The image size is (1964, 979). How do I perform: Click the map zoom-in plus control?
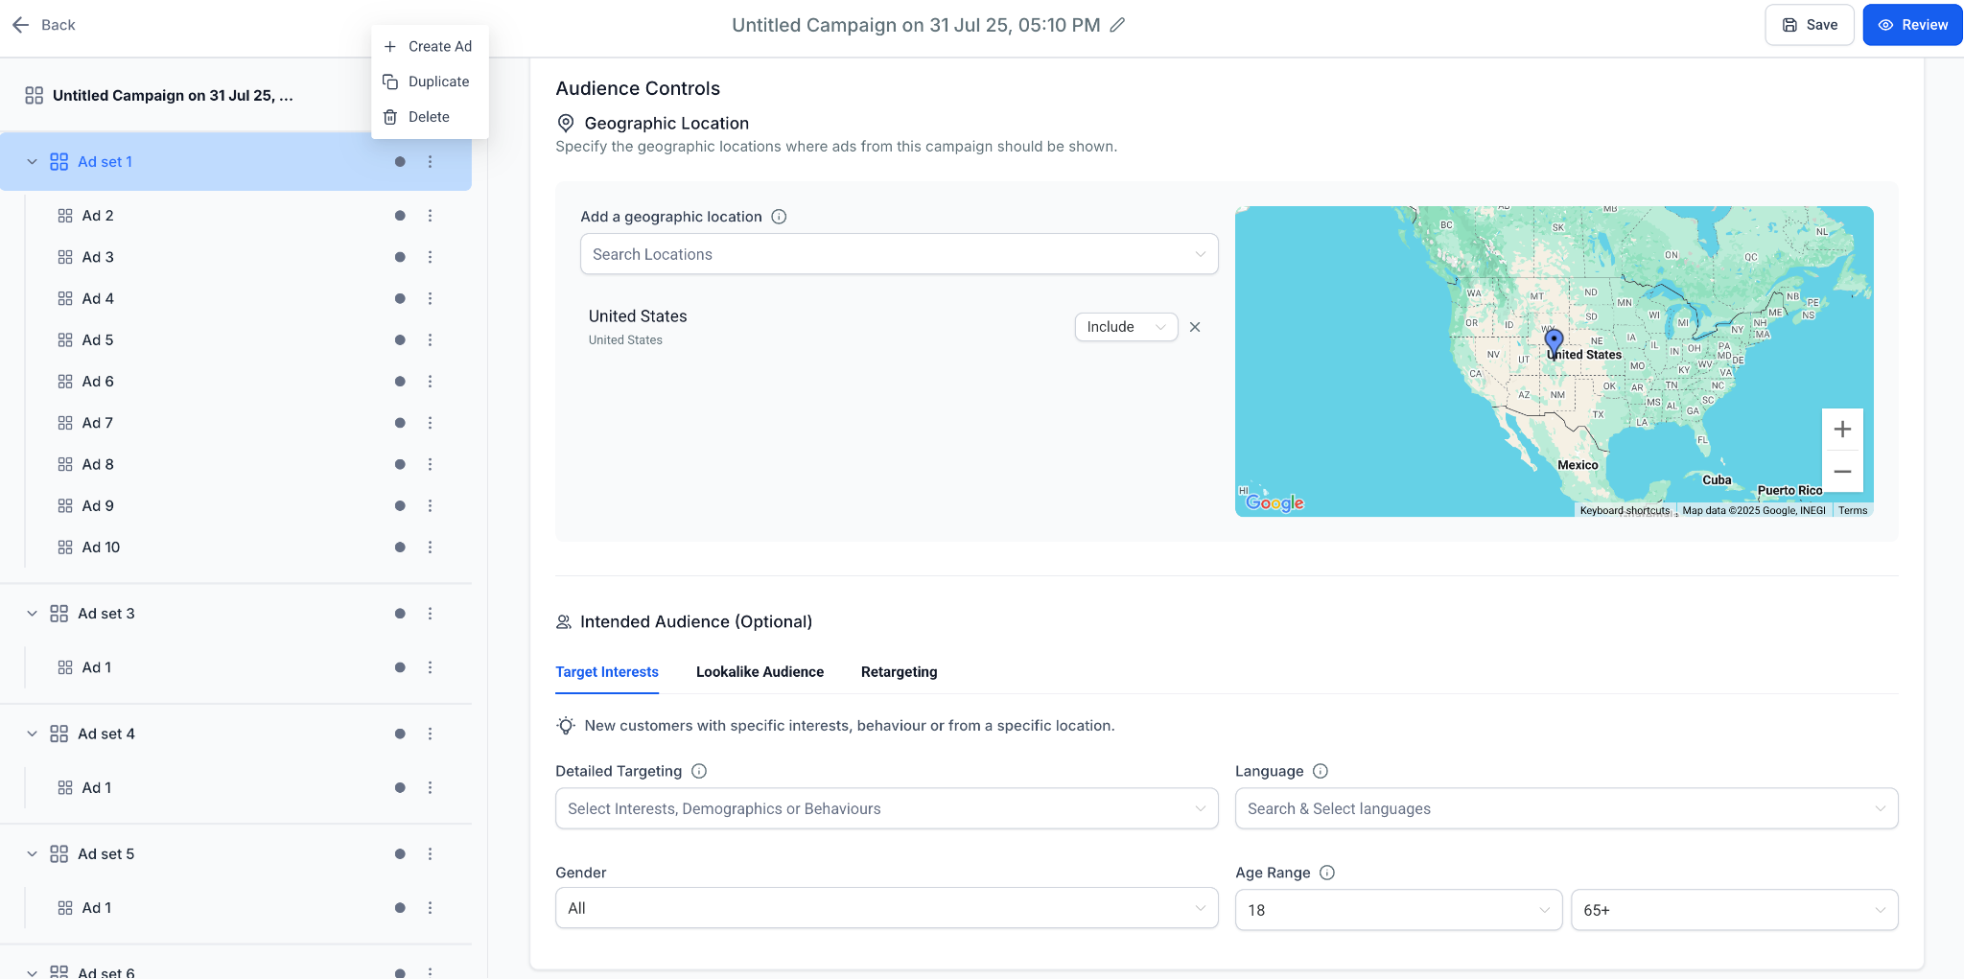(x=1842, y=429)
